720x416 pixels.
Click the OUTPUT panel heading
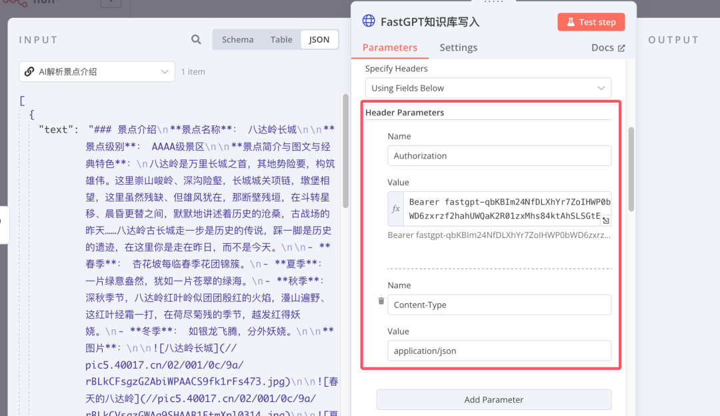[x=673, y=40]
